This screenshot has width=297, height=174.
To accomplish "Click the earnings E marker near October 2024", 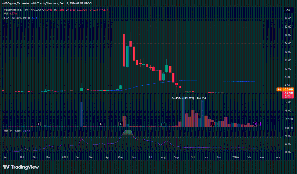I will (x=39, y=124).
